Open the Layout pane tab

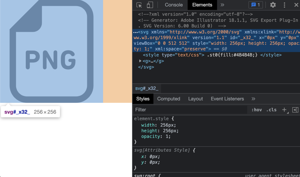point(195,99)
